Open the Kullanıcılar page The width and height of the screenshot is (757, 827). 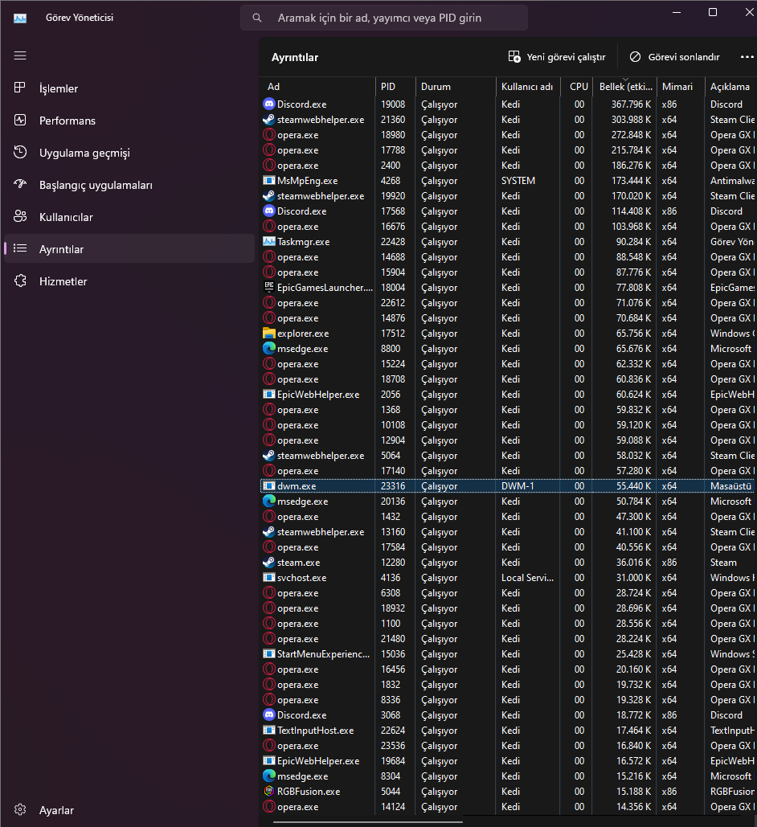pyautogui.click(x=129, y=217)
